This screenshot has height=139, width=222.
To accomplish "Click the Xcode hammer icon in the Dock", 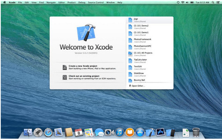I will tap(150, 132).
